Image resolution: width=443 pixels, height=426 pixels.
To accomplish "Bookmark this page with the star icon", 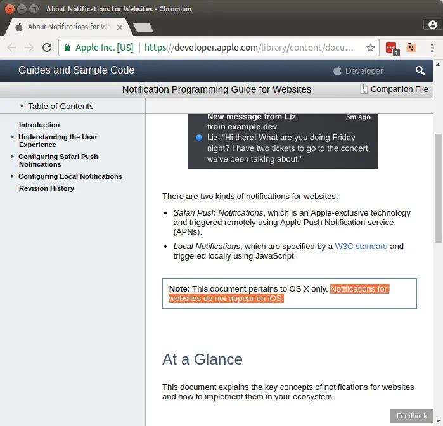I will click(370, 48).
